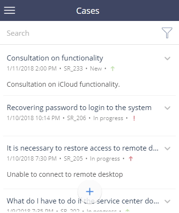
Task: Click the SR_233 New details line
Action: point(61,69)
